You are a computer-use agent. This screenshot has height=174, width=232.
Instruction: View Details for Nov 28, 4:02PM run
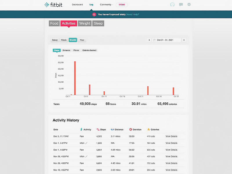171,163
